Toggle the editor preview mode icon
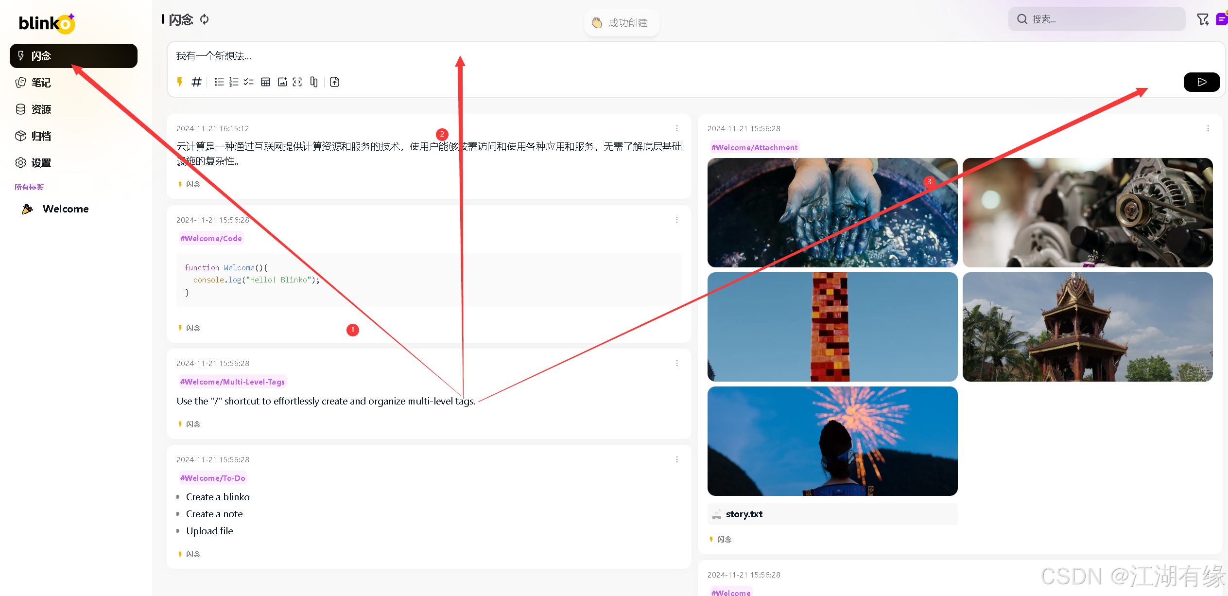Screen dimensions: 1228x596 tap(314, 82)
